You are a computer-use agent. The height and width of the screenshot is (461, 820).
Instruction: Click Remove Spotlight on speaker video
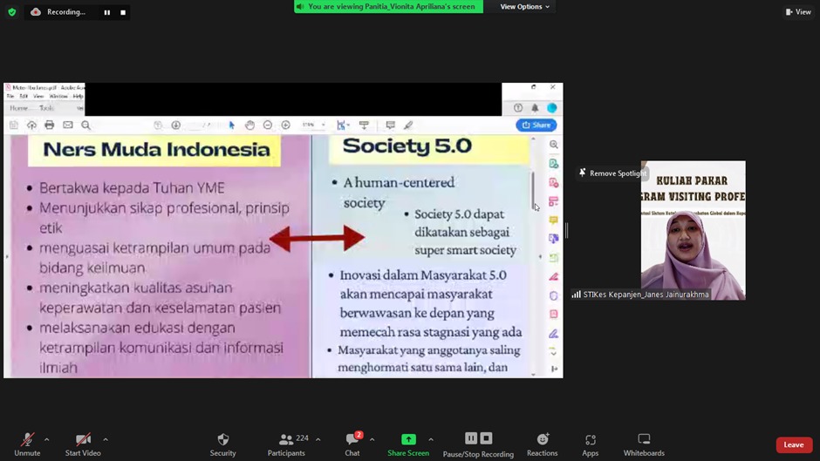(x=612, y=173)
